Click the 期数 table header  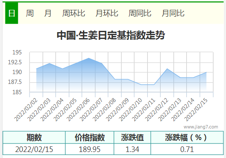[x=34, y=137]
